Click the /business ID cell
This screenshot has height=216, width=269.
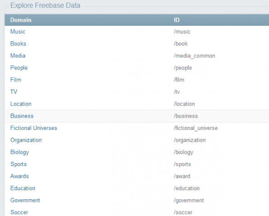(186, 116)
